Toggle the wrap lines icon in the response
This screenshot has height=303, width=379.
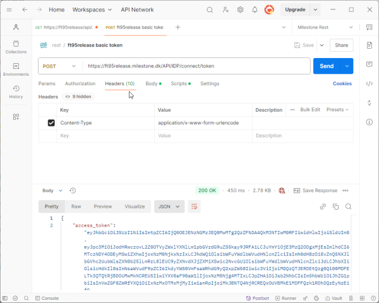(195, 206)
